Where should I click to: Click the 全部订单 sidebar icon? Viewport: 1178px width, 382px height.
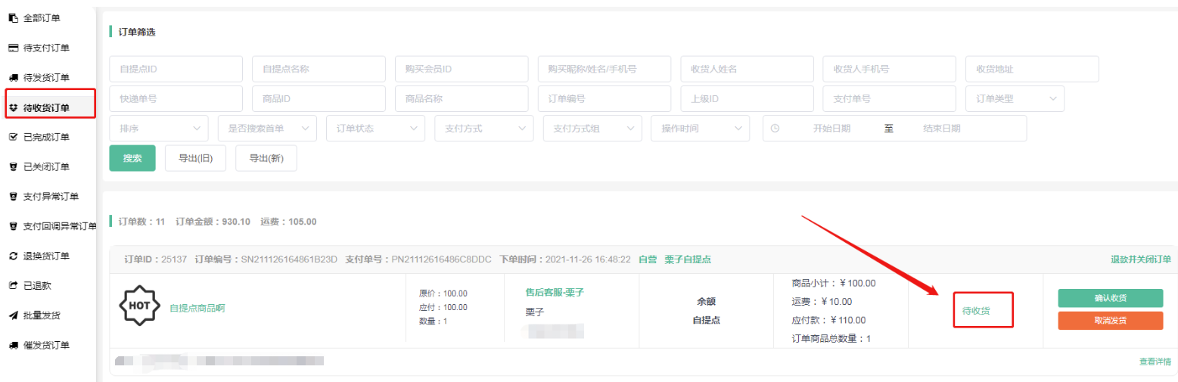pos(13,17)
